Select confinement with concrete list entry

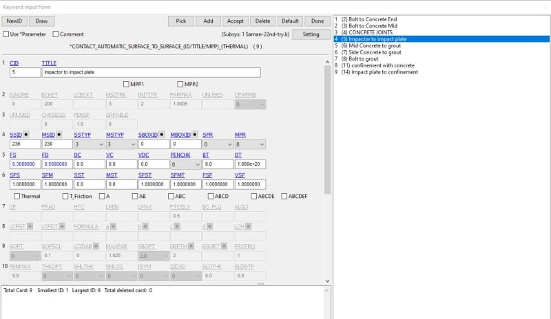(x=377, y=65)
